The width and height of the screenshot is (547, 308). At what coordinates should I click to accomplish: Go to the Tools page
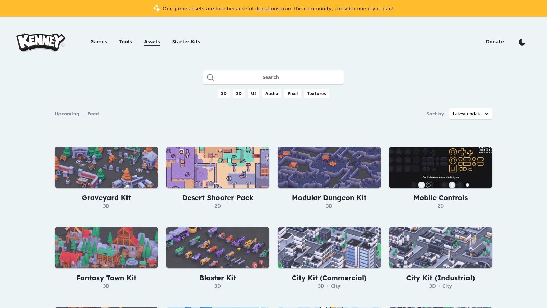pyautogui.click(x=125, y=42)
